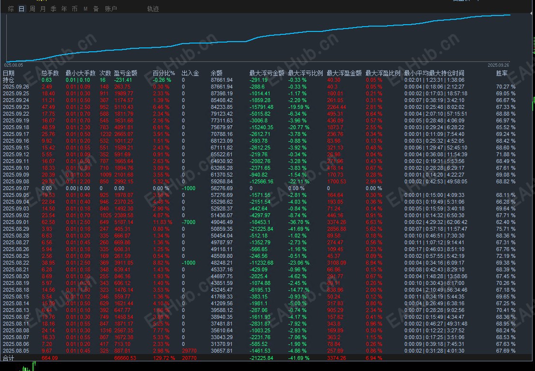Viewport: 535px width, 371px height.
Task: Select the 2025.09.07 date row
Action: [x=16, y=188]
